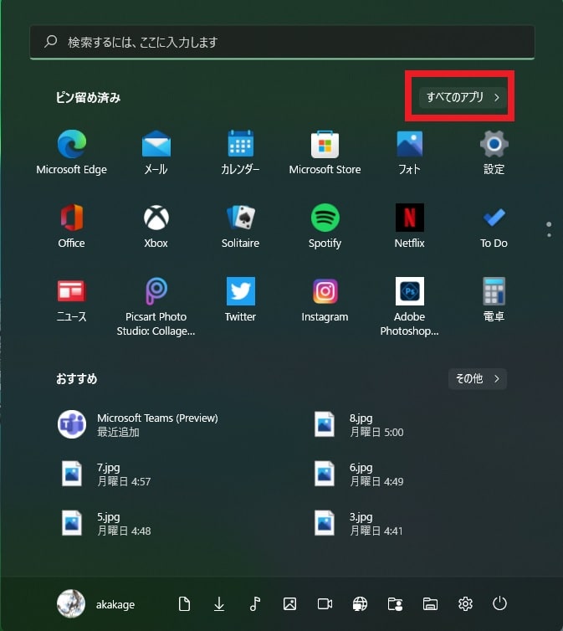Open the Pictures folder icon in bottom bar

[x=289, y=603]
